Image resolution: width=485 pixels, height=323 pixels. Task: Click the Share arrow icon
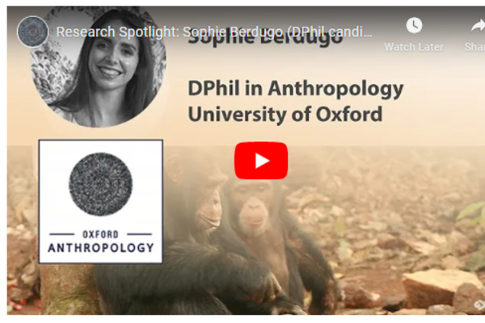point(478,25)
